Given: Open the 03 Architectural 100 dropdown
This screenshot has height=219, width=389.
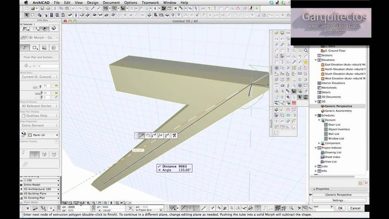Looking at the screenshot, I should coord(41,189).
